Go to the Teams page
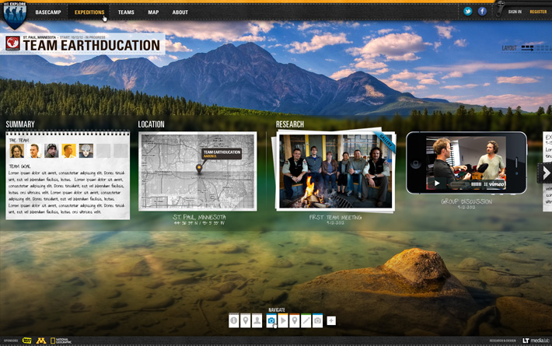552x346 pixels. click(126, 12)
